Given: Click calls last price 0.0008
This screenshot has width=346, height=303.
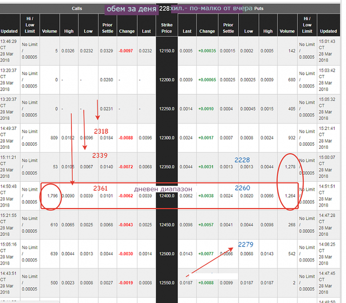Looking at the screenshot, I should point(145,283).
